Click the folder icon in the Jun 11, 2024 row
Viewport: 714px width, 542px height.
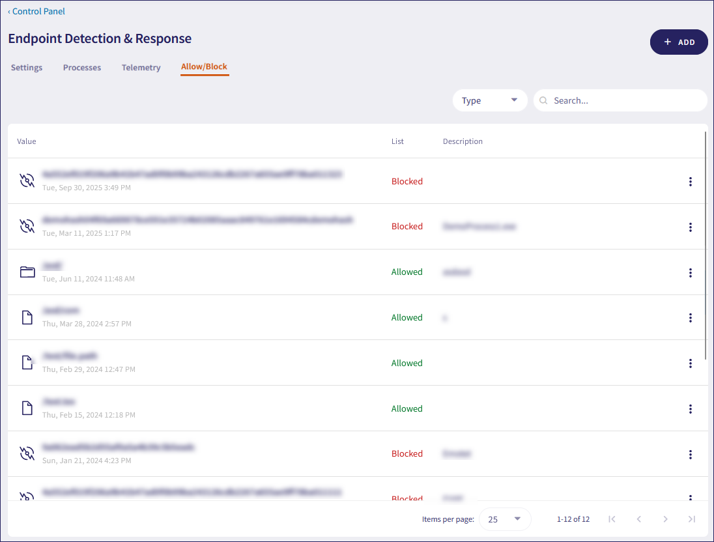[x=27, y=272]
